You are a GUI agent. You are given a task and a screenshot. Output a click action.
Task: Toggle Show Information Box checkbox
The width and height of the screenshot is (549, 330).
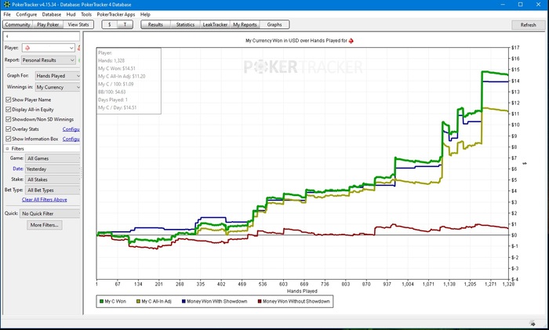9,139
